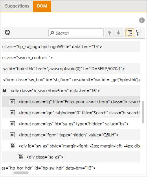Select the sb_form form row
The height and width of the screenshot is (177, 147).
tap(71, 80)
